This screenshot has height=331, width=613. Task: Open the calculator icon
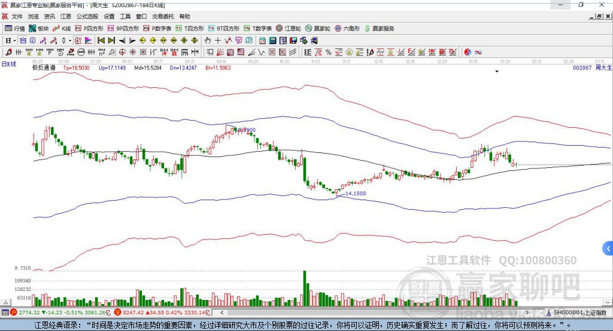pyautogui.click(x=273, y=41)
